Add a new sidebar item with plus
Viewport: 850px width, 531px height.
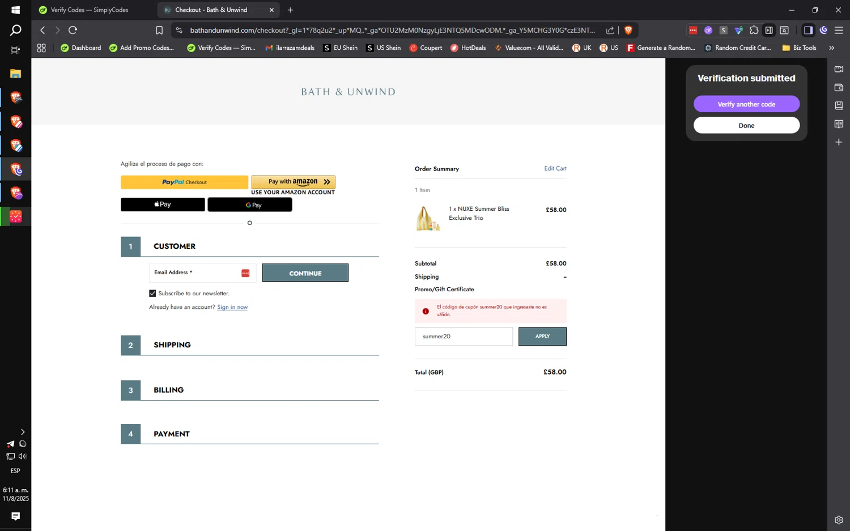click(839, 142)
